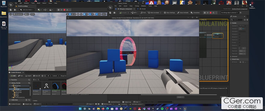The height and width of the screenshot is (111, 265).
Task: Open the camera speed setting
Action: [x=104, y=14]
